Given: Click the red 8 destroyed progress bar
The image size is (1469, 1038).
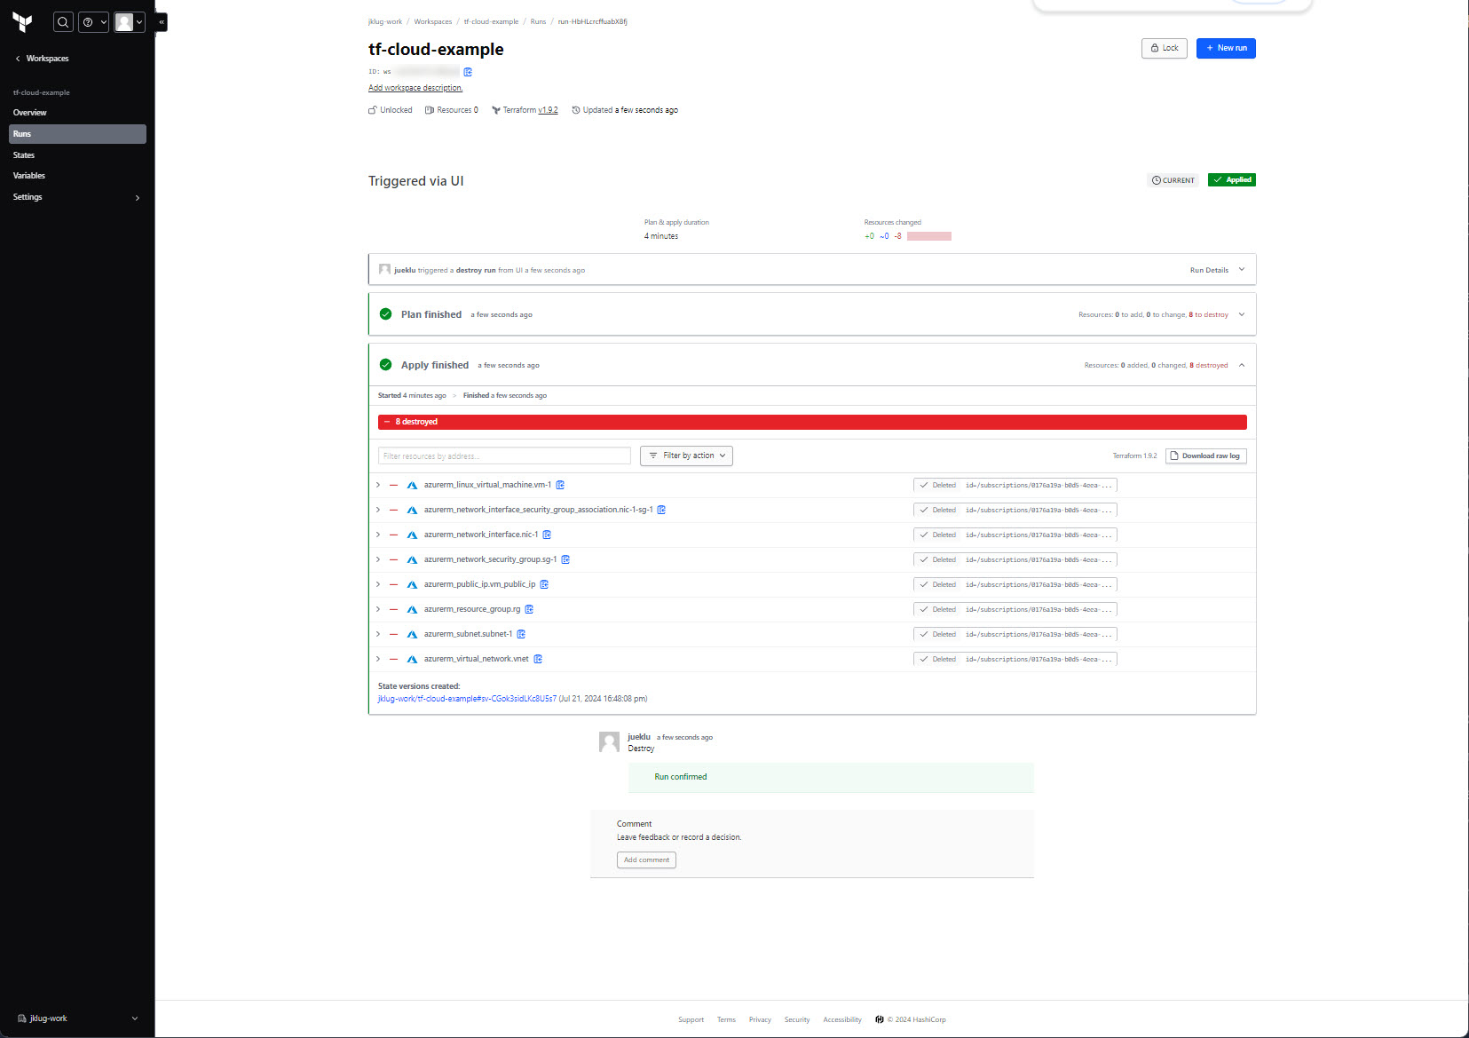Looking at the screenshot, I should tap(811, 422).
